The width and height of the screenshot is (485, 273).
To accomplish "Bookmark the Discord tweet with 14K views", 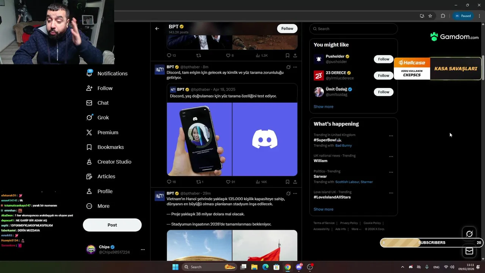I will pyautogui.click(x=288, y=182).
